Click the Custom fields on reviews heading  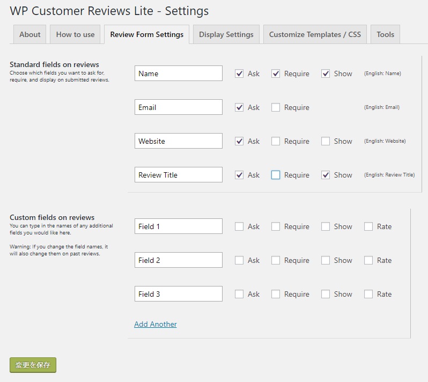click(52, 217)
